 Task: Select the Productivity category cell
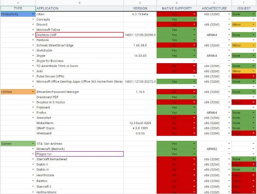[x=18, y=14]
